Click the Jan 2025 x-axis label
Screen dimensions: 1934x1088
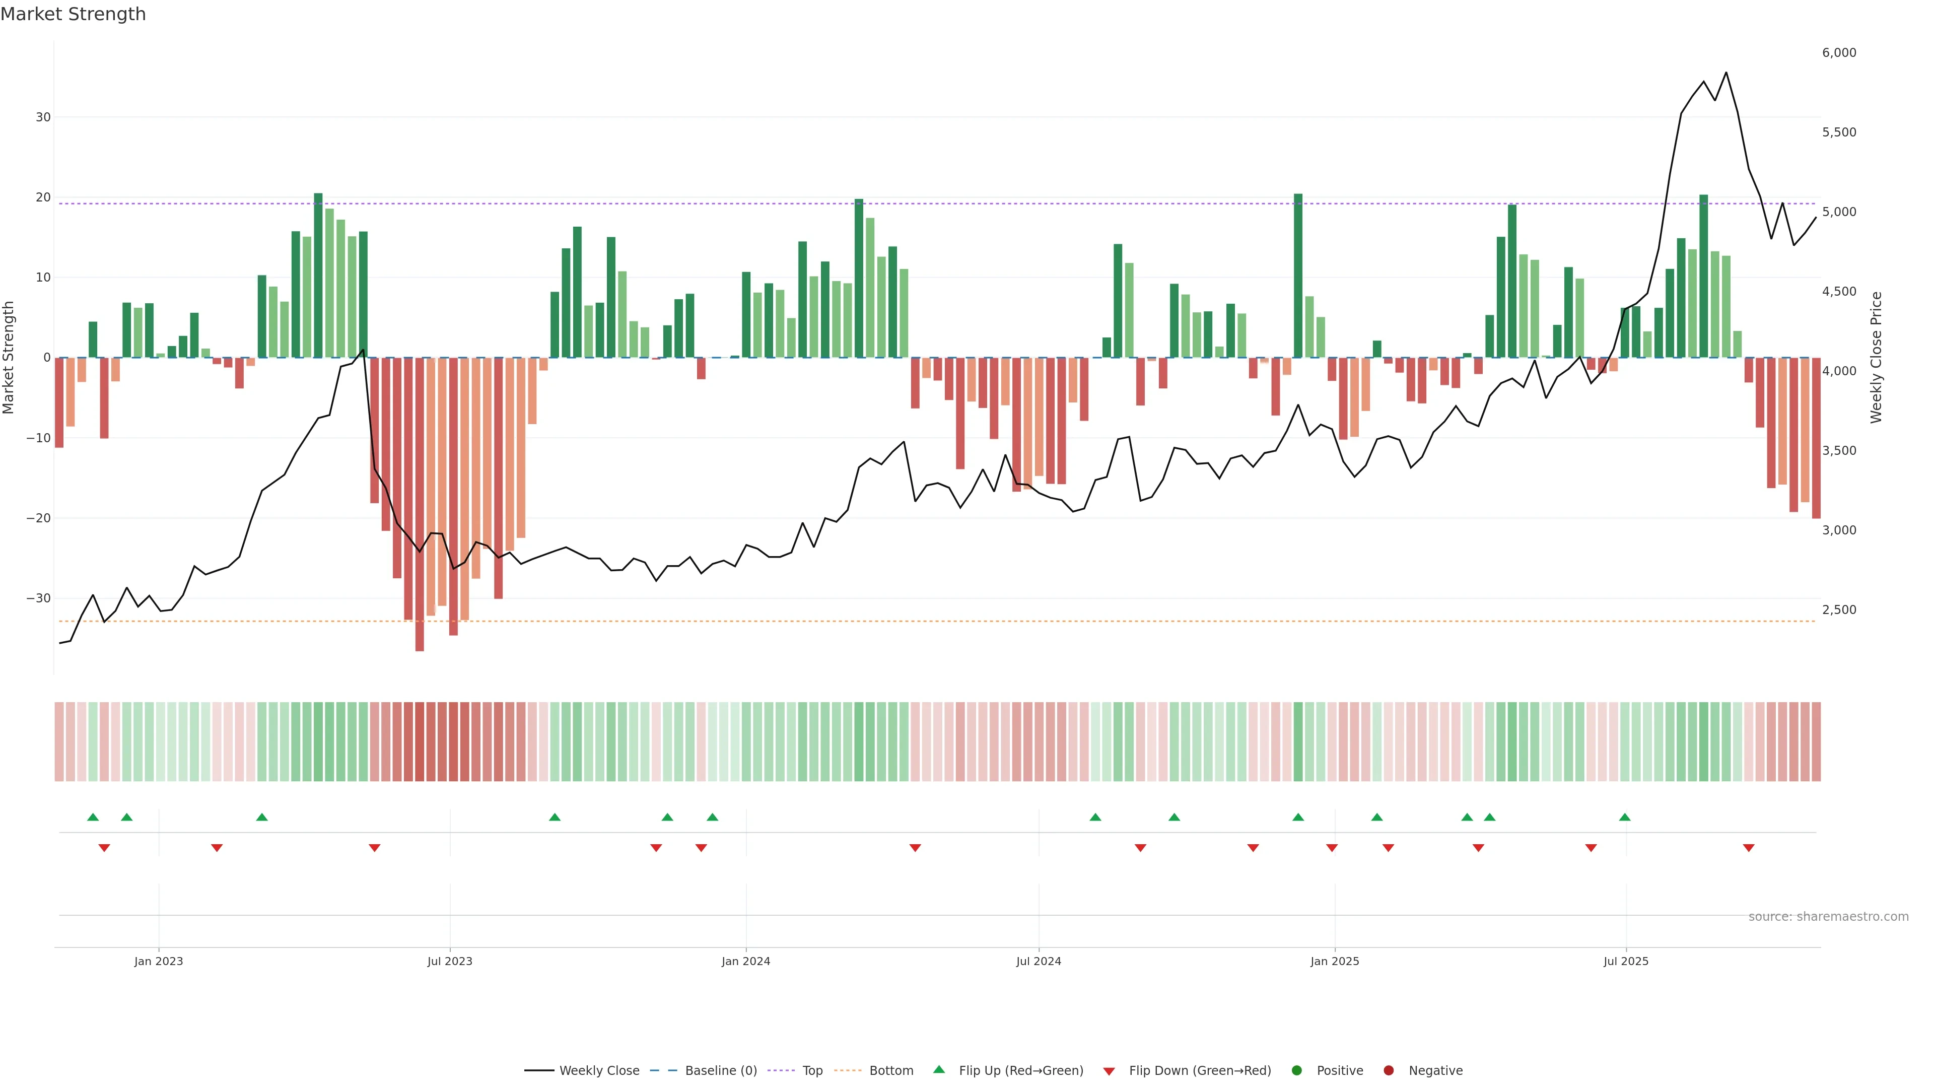tap(1335, 961)
